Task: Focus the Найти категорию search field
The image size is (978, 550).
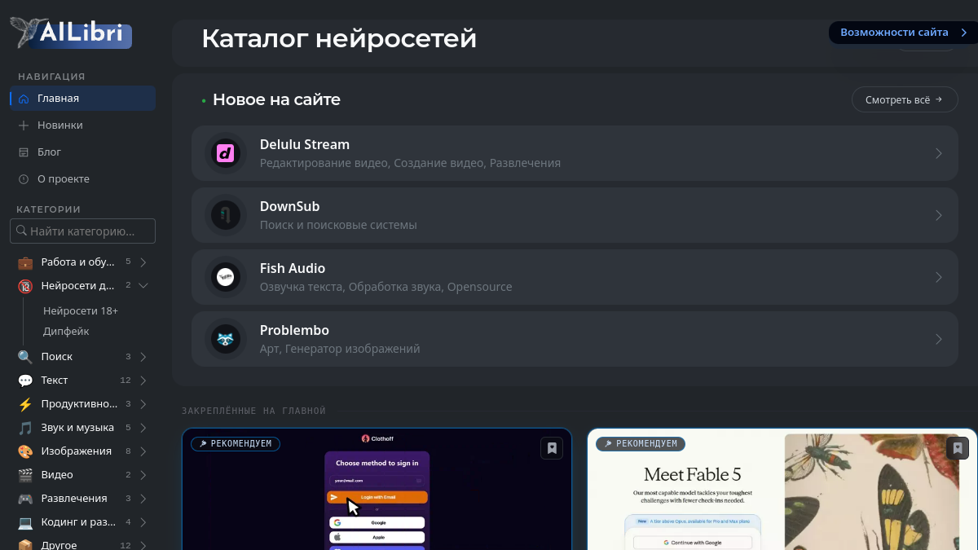Action: tap(82, 231)
